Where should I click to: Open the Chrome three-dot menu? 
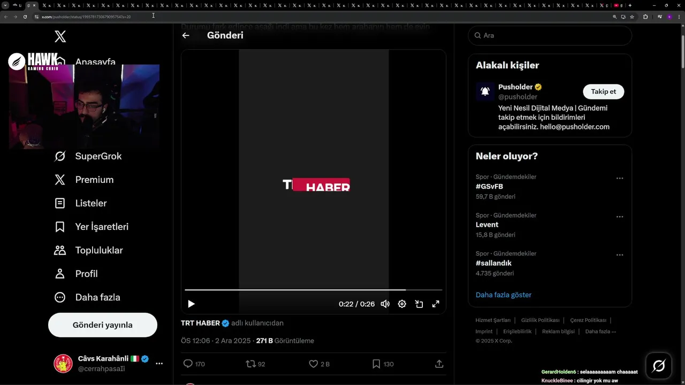(680, 17)
